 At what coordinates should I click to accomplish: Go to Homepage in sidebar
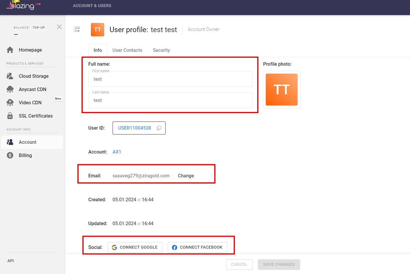[30, 50]
